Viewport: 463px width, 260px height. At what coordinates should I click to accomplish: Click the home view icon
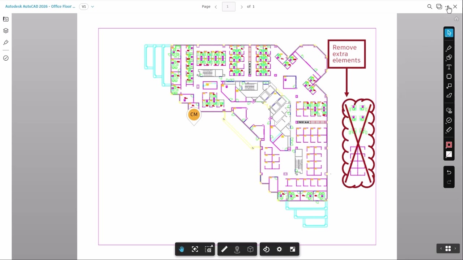[x=456, y=19]
